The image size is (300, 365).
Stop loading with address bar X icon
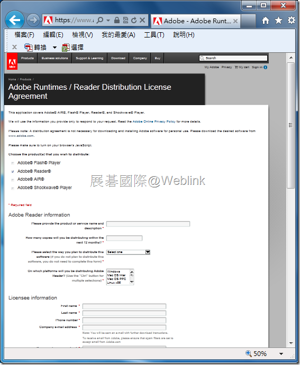pos(142,20)
